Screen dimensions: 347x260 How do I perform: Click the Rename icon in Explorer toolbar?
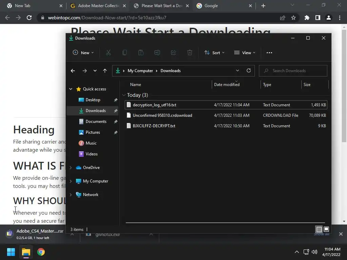tap(157, 52)
